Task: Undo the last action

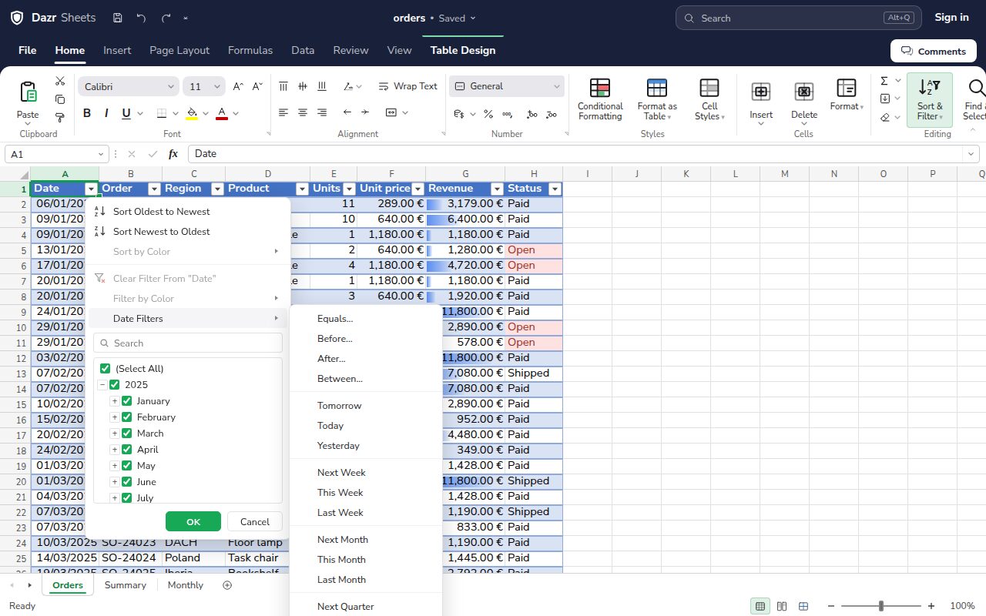Action: tap(141, 18)
